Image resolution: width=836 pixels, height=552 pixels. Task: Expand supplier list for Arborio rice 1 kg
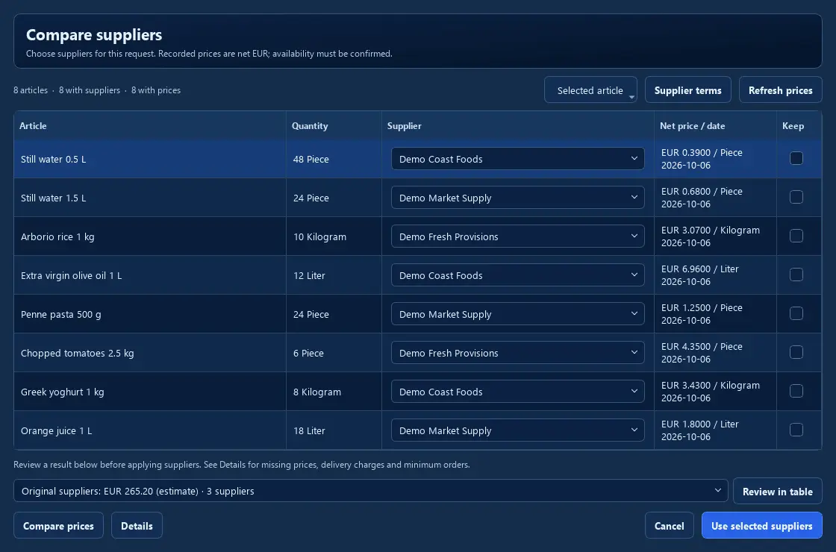point(518,236)
